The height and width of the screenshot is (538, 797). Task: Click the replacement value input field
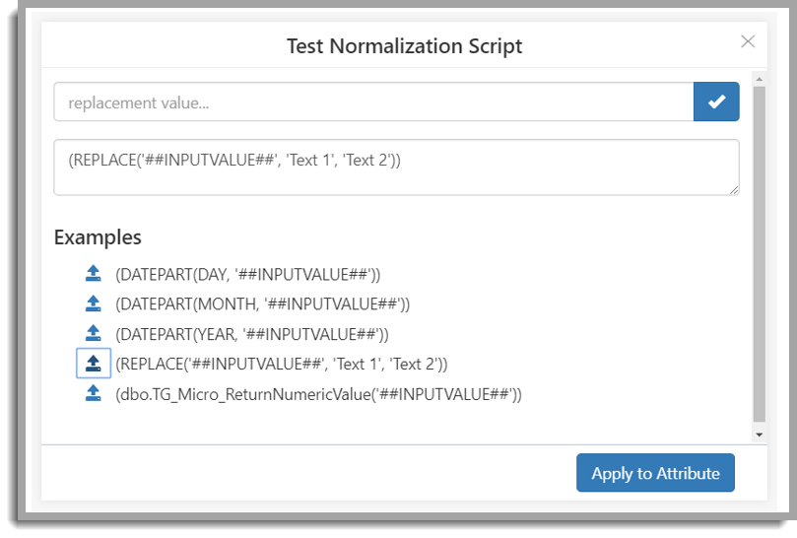tap(373, 101)
